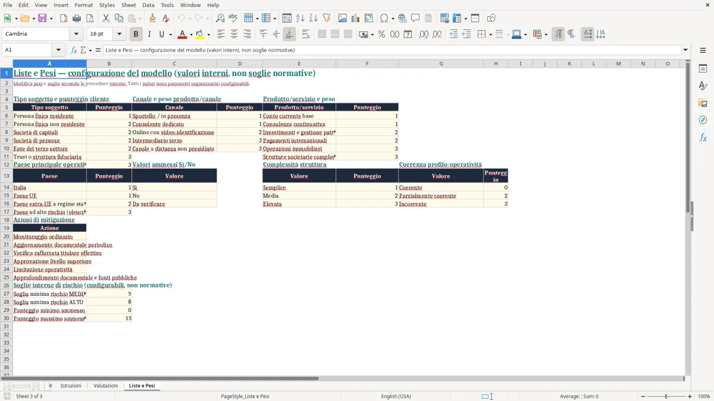The image size is (714, 401).
Task: Increase indent of cell content
Action: [x=453, y=34]
